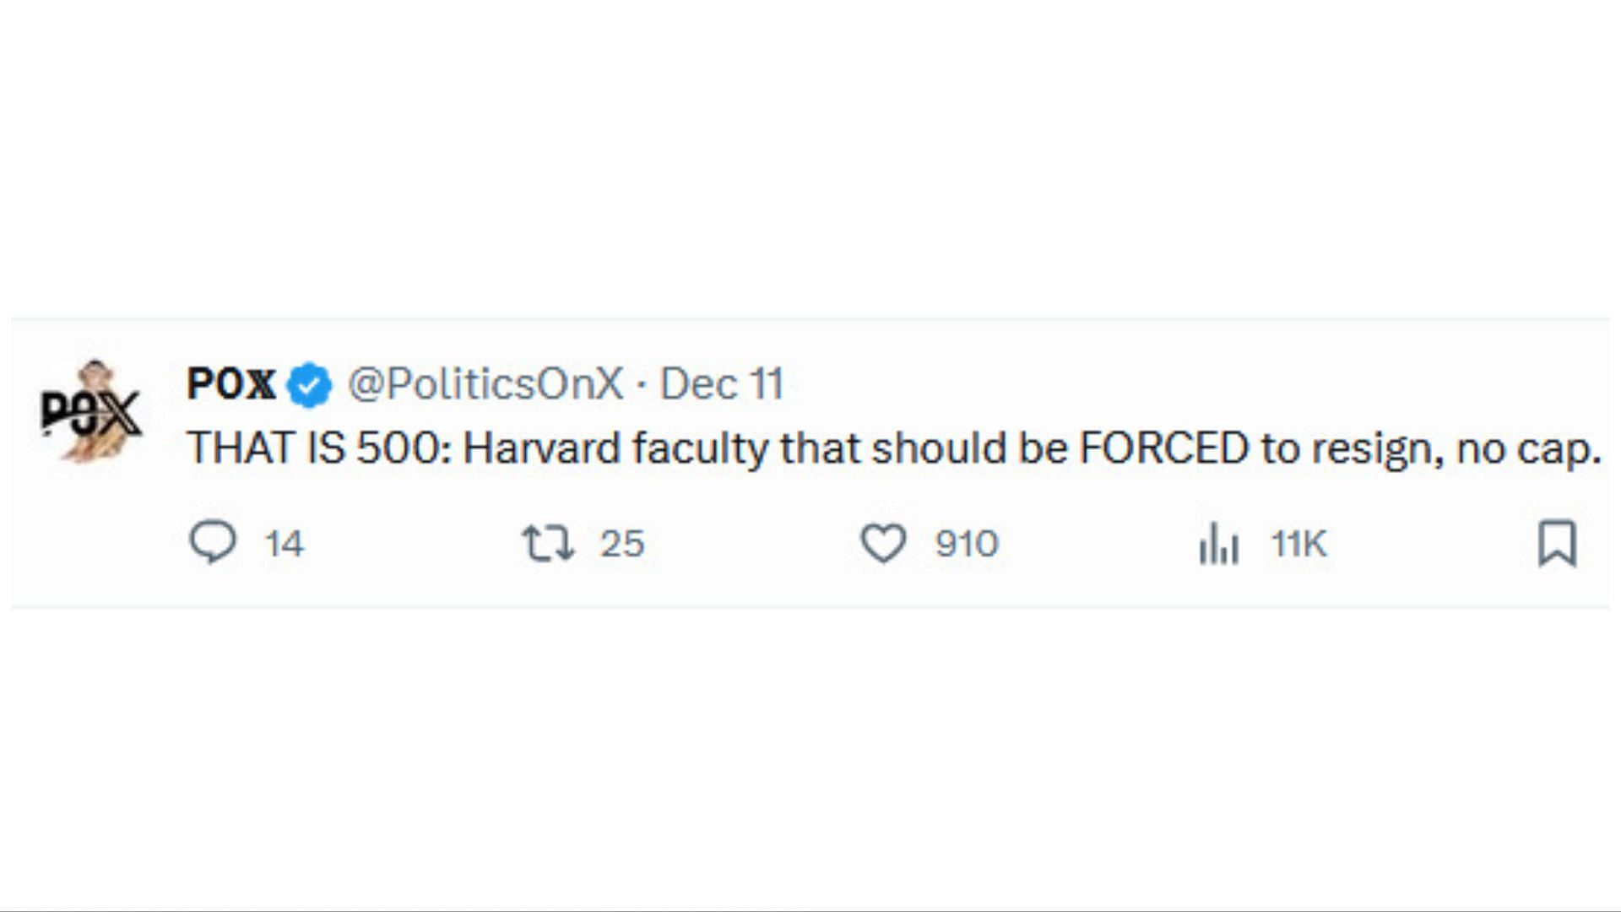Viewport: 1621px width, 912px height.
Task: Click the POX display name
Action: point(231,384)
